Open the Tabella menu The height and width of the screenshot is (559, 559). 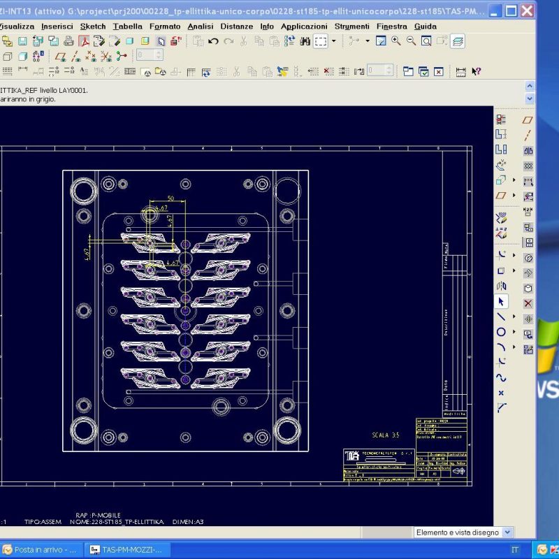[x=128, y=27]
